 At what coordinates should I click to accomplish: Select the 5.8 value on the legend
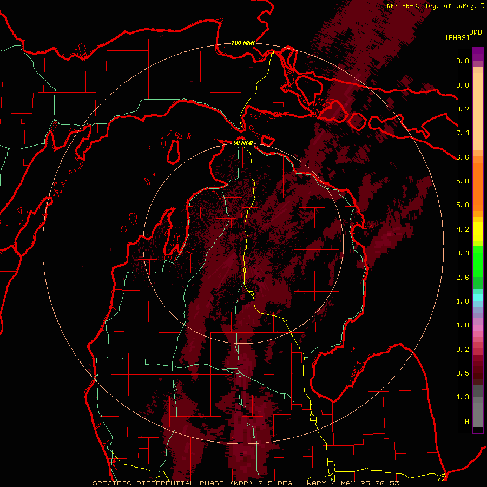coord(463,181)
